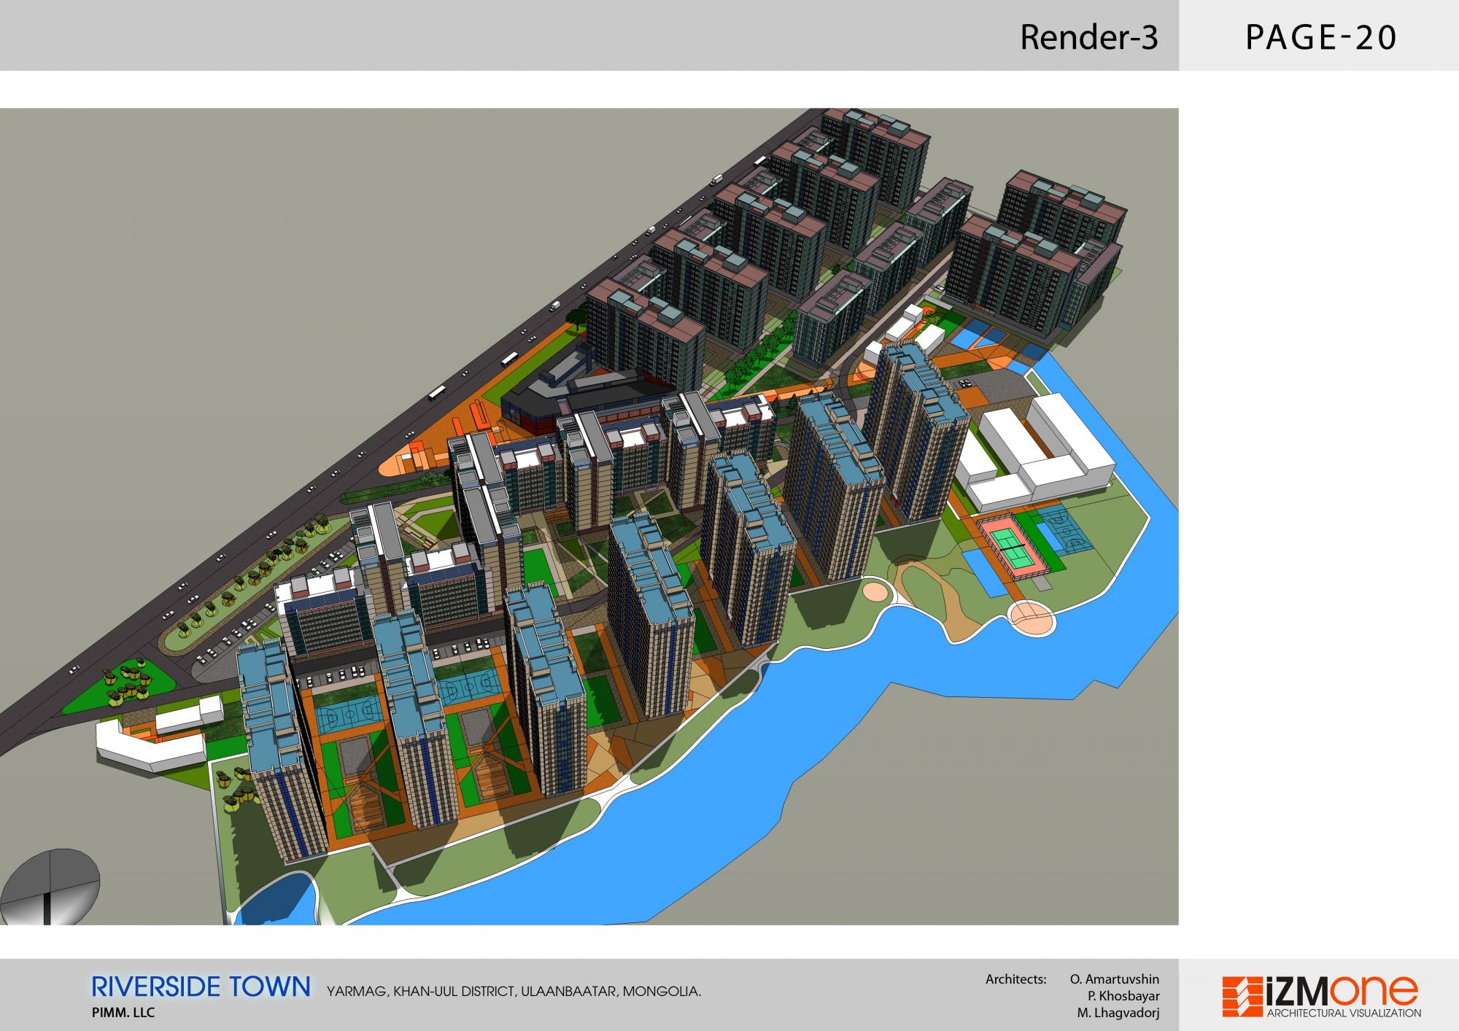Click the 'RIVERSIDE TOWN' project title
This screenshot has width=1459, height=1031.
201,987
